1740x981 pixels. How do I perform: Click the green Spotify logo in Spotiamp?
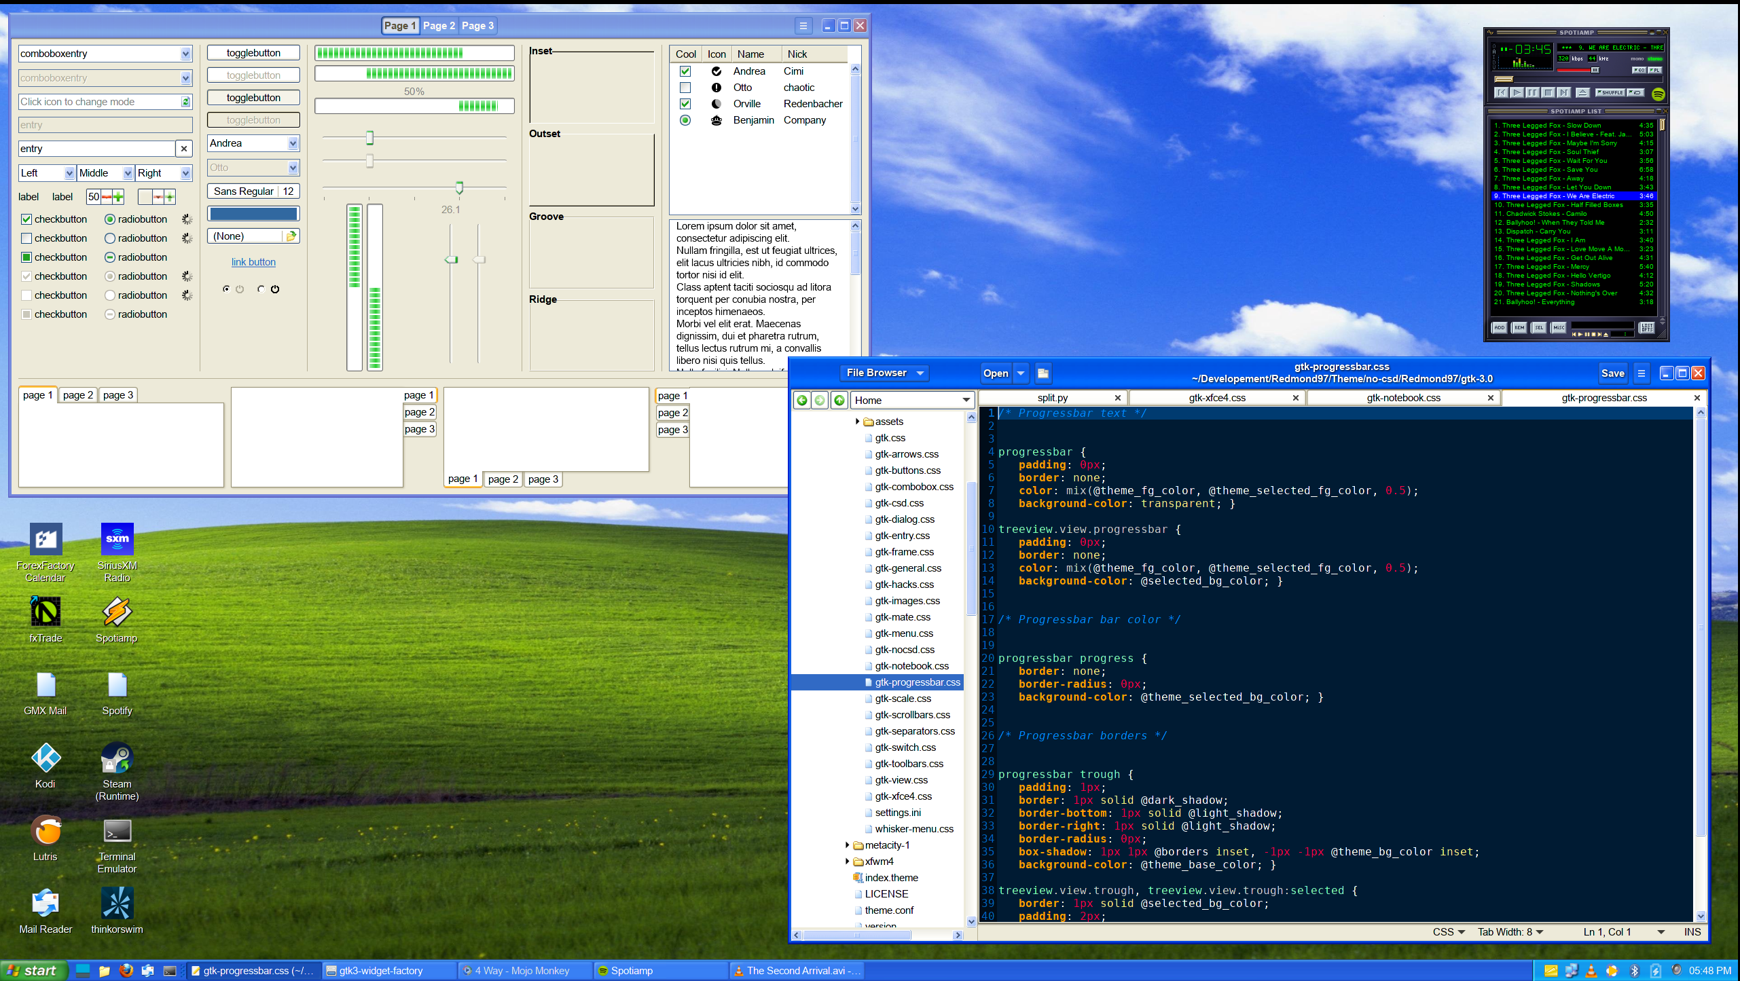point(1659,94)
